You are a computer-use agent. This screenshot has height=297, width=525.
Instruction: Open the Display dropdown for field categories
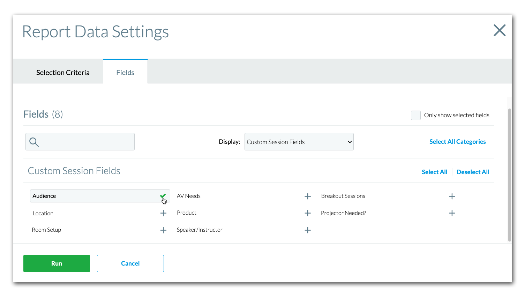[x=299, y=142]
